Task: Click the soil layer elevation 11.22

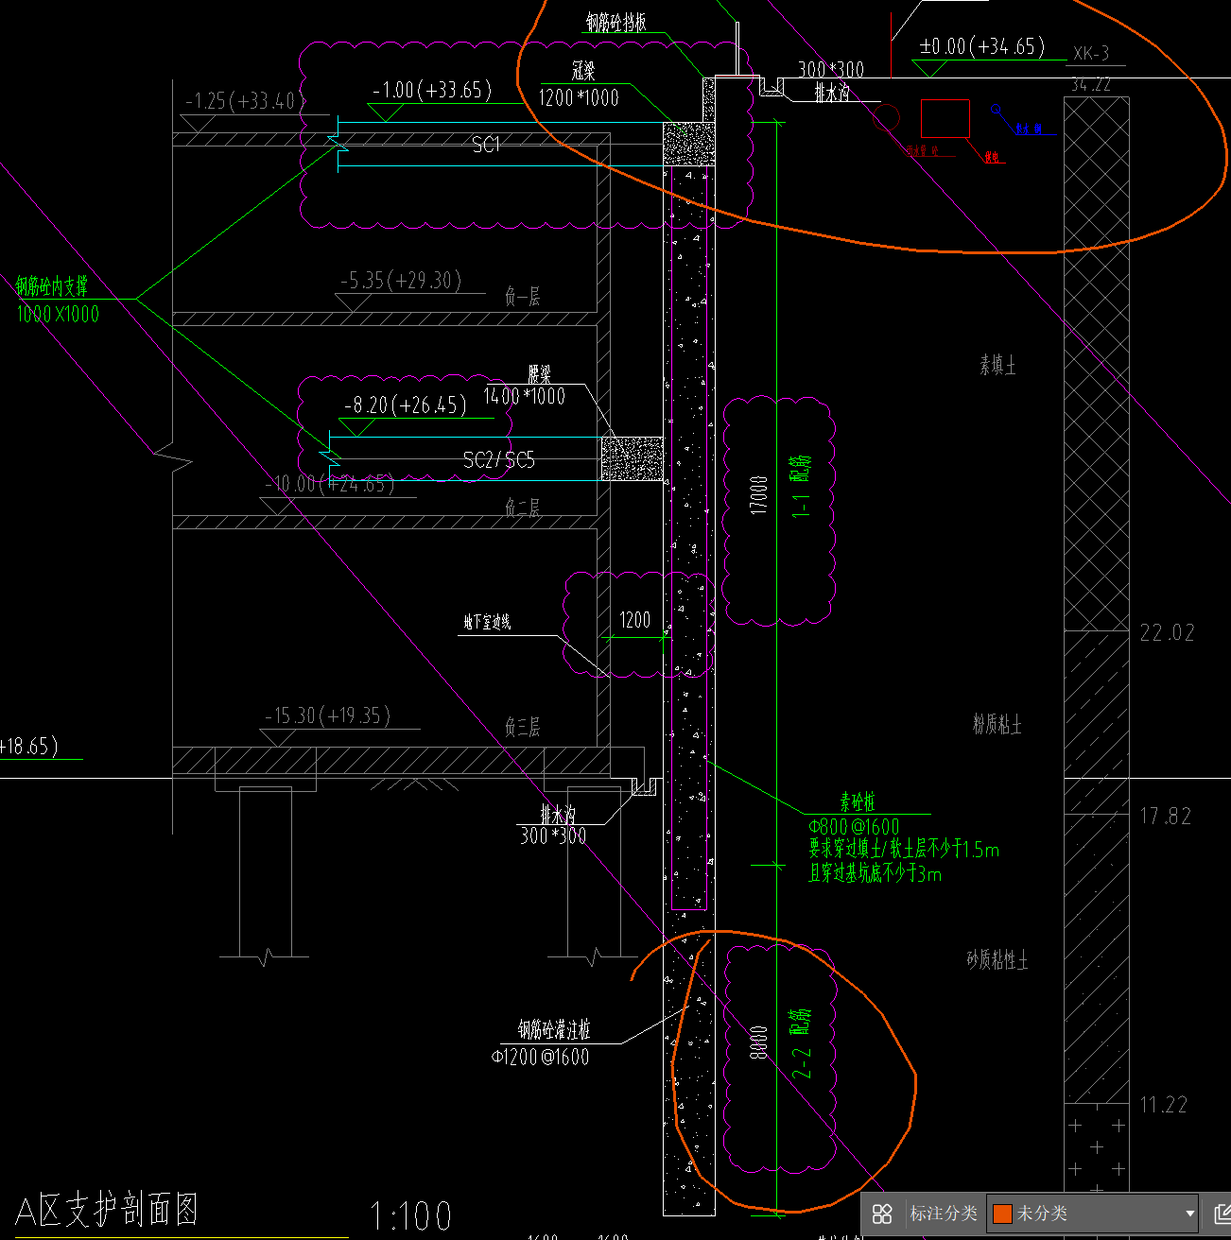Action: [1164, 1105]
